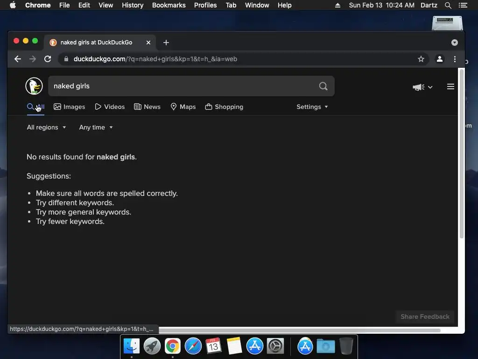Reload the page with refresh icon

(x=48, y=59)
